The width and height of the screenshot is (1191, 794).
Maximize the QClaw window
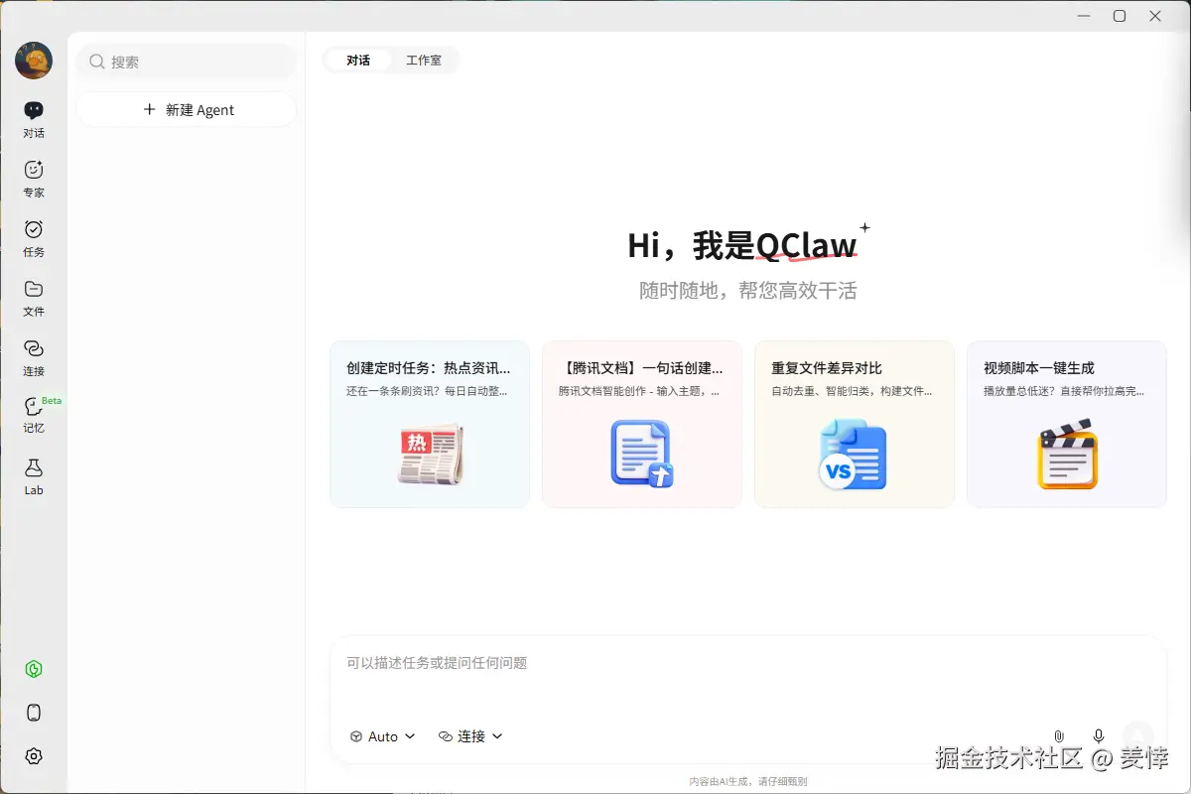pos(1120,16)
